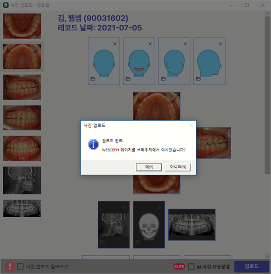This screenshot has width=271, height=274.
Task: Open folder icon on the profile face slot
Action: [x=198, y=79]
